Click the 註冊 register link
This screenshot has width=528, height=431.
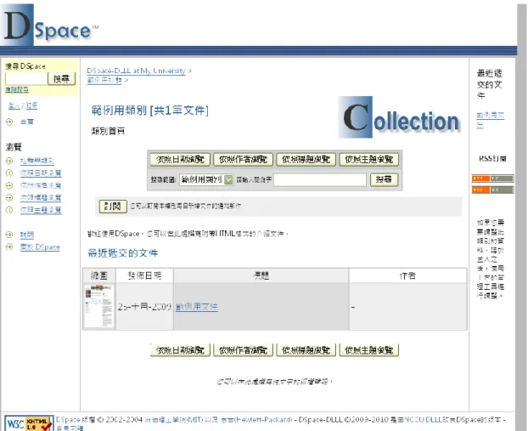tap(31, 105)
